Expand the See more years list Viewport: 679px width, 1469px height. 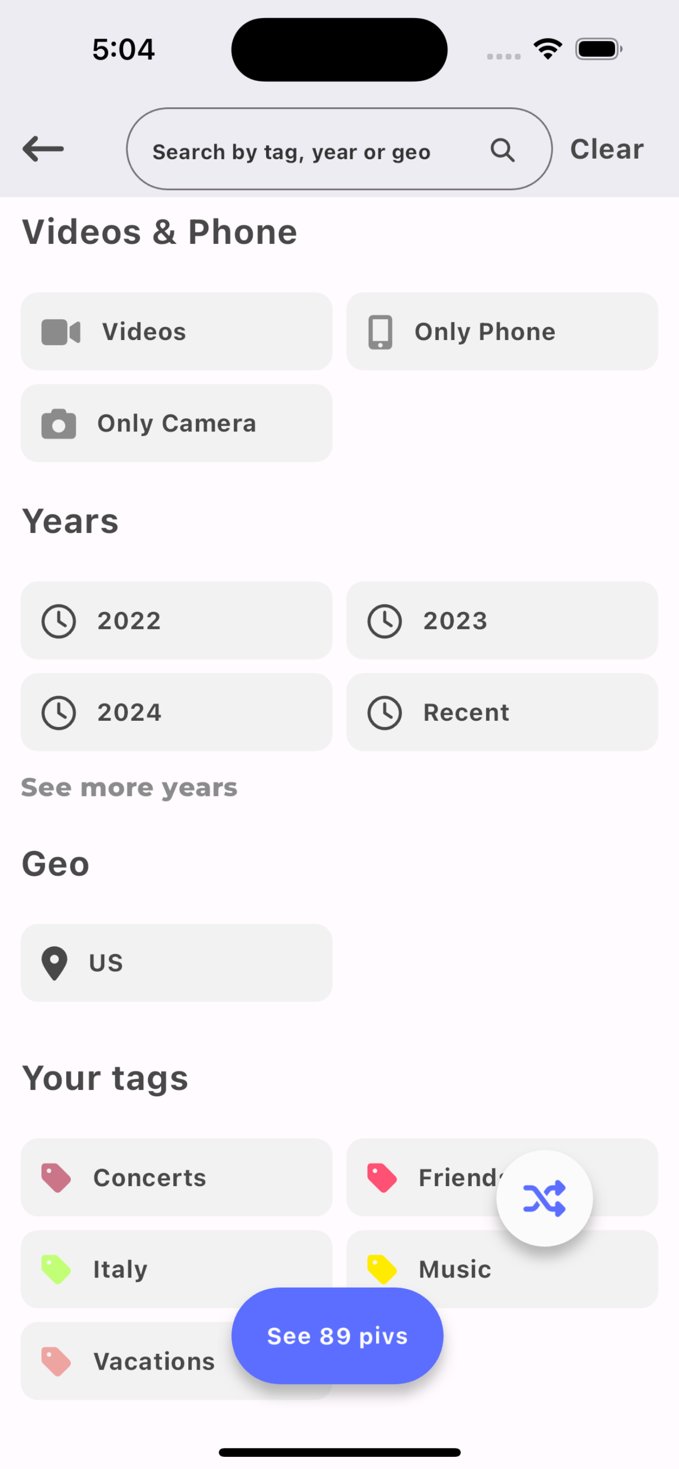[x=130, y=787]
